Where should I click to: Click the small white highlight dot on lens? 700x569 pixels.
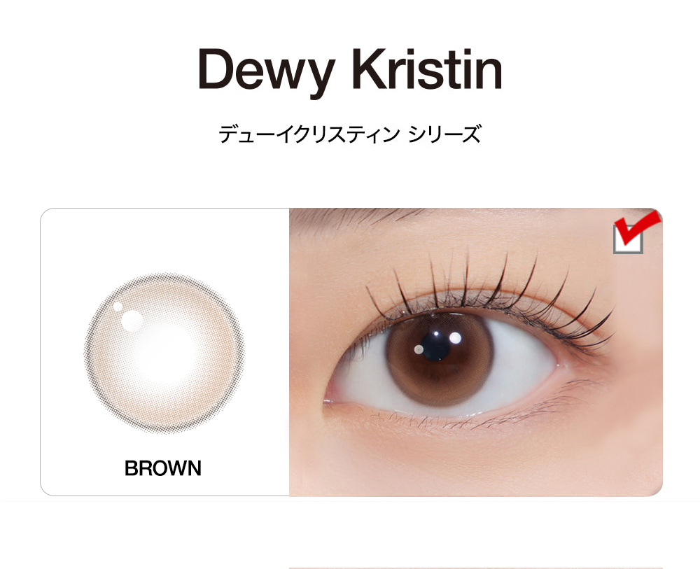pos(118,307)
